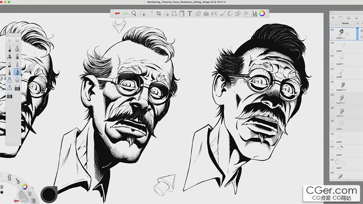Image resolution: width=363 pixels, height=204 pixels.
Task: Select the Zoom magnifier tool
Action: pyautogui.click(x=134, y=14)
